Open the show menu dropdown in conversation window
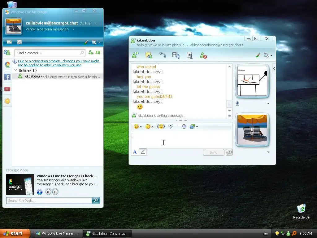 click(268, 55)
